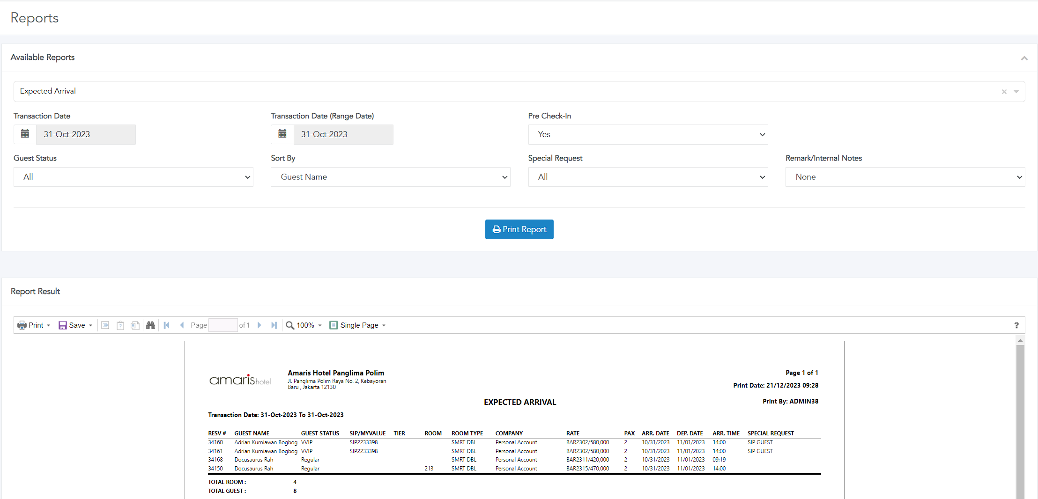Click rate BAR2315/470,000
Viewport: 1038px width, 499px height.
(588, 469)
